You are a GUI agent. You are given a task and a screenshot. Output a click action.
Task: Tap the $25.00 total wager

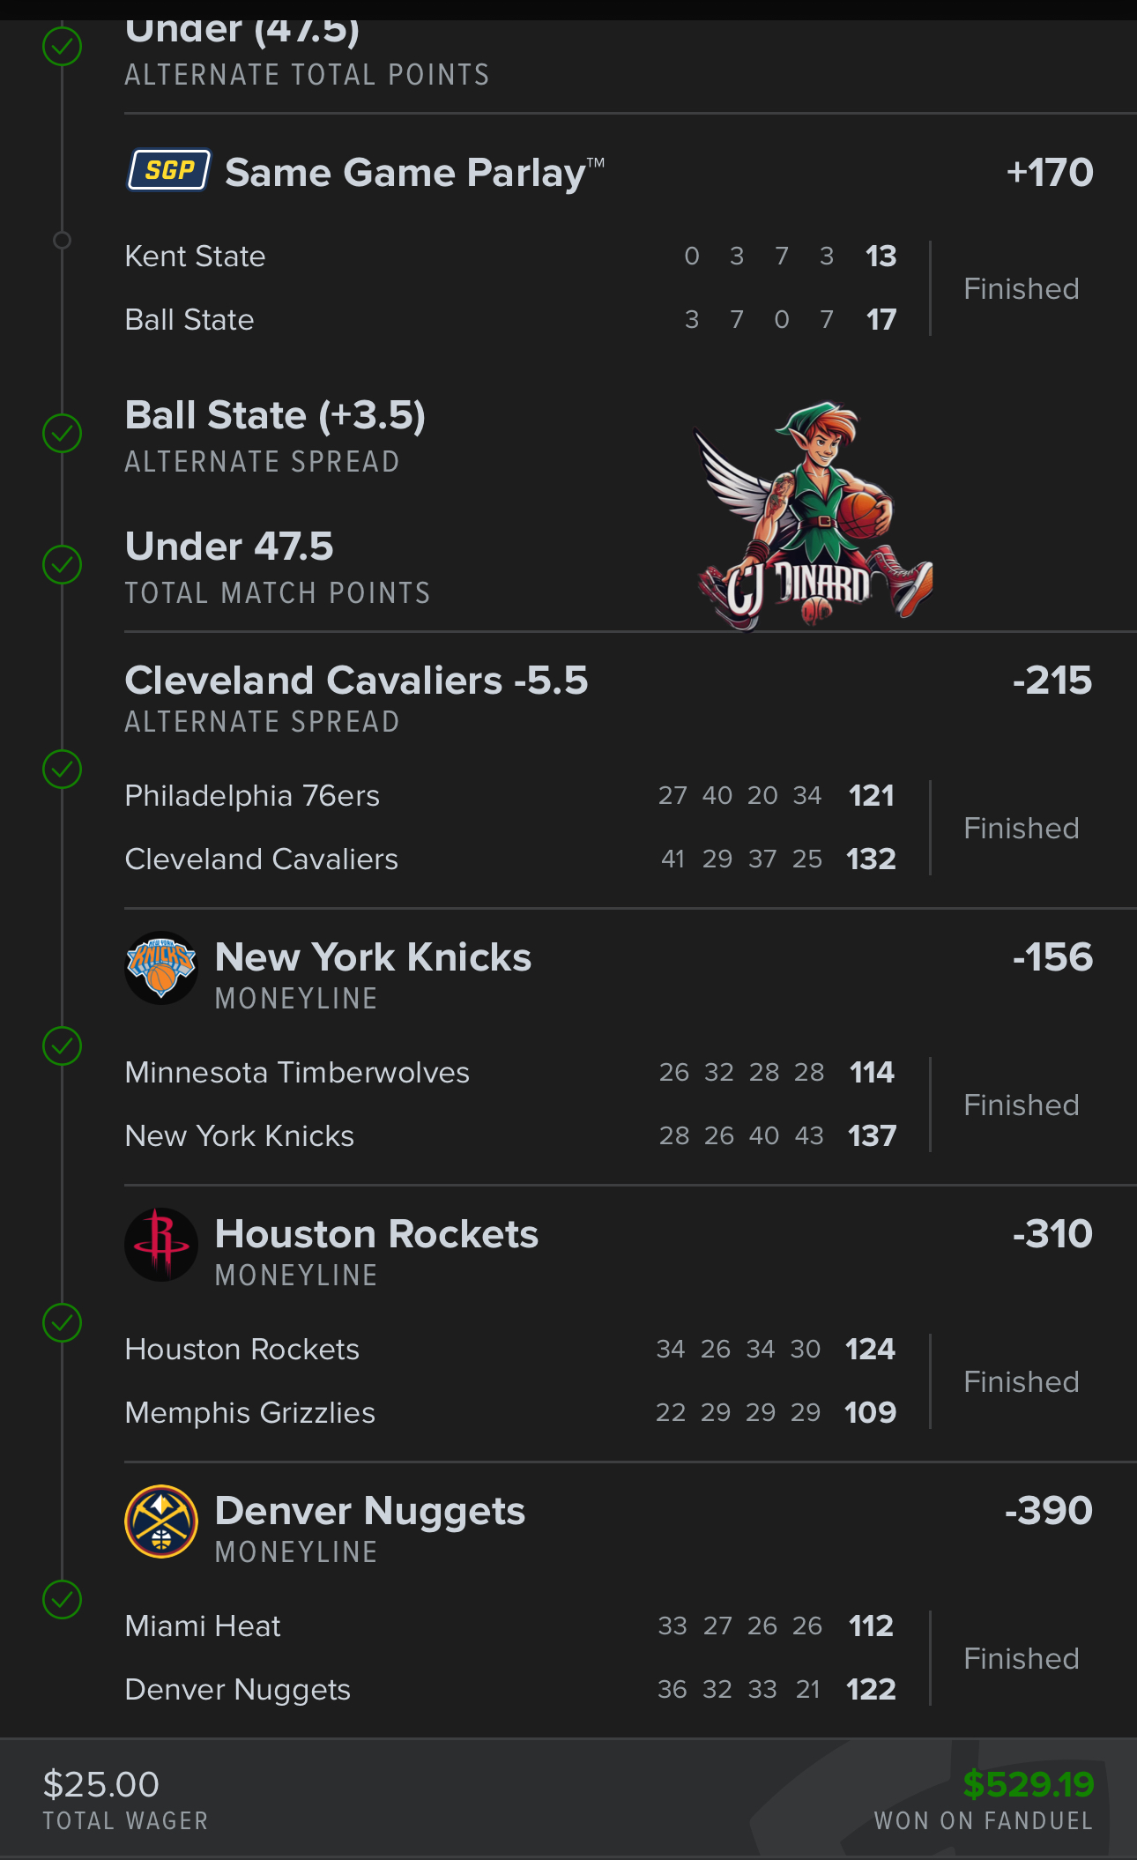click(x=101, y=1784)
